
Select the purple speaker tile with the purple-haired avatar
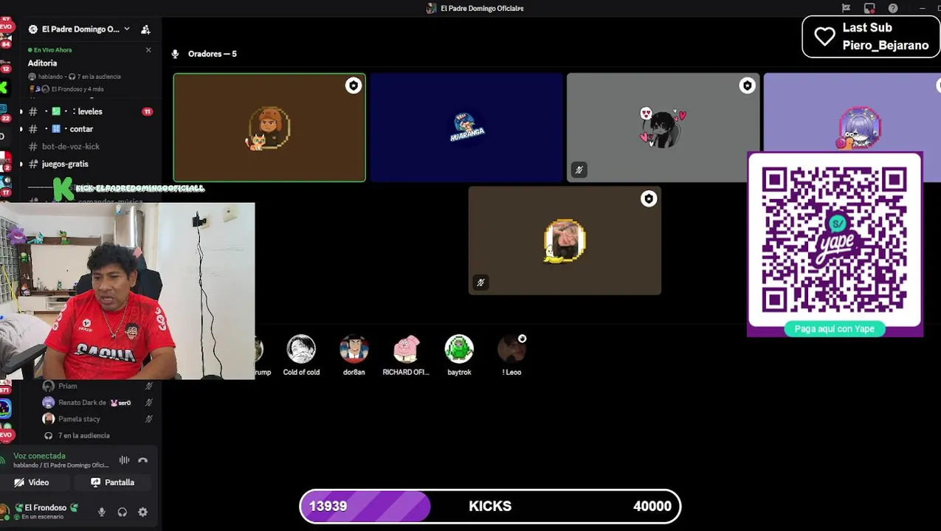[852, 113]
